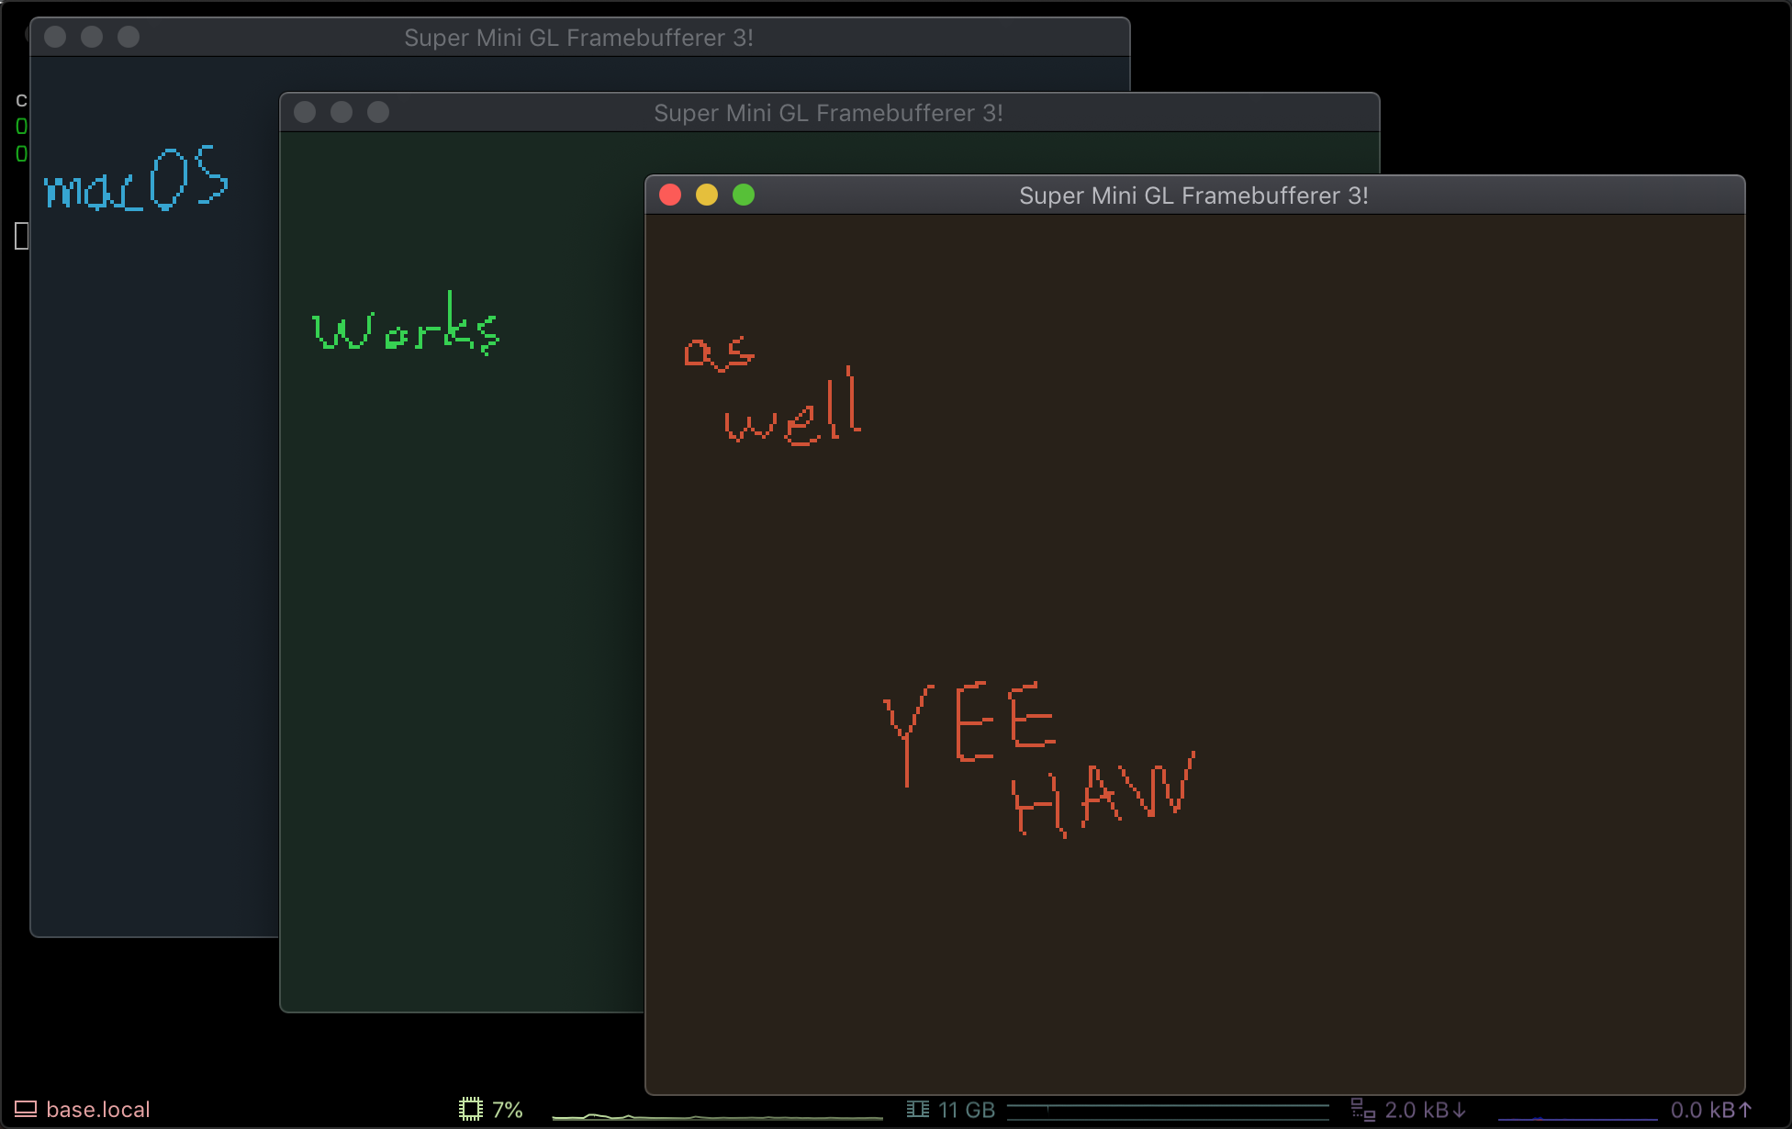Click the green 'Works' drawing
This screenshot has width=1792, height=1129.
click(x=406, y=323)
